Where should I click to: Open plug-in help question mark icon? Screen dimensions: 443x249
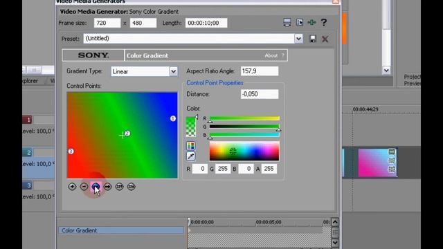point(324,23)
